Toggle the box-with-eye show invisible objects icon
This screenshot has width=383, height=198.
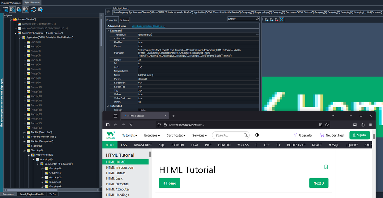click(26, 10)
